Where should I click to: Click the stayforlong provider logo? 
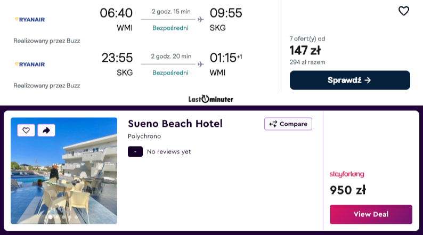click(347, 174)
